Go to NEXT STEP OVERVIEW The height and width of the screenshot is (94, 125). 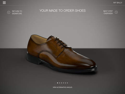pos(108,12)
